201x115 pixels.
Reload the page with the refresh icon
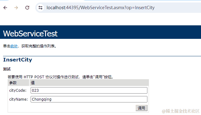(x=27, y=8)
